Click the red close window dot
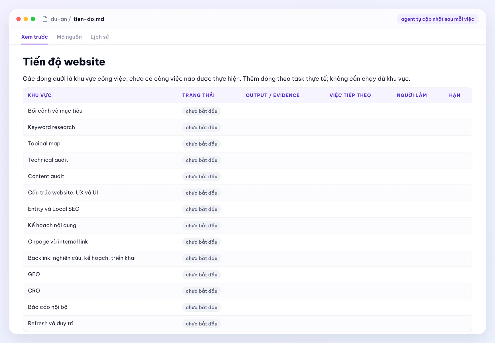The width and height of the screenshot is (495, 343). pyautogui.click(x=19, y=19)
